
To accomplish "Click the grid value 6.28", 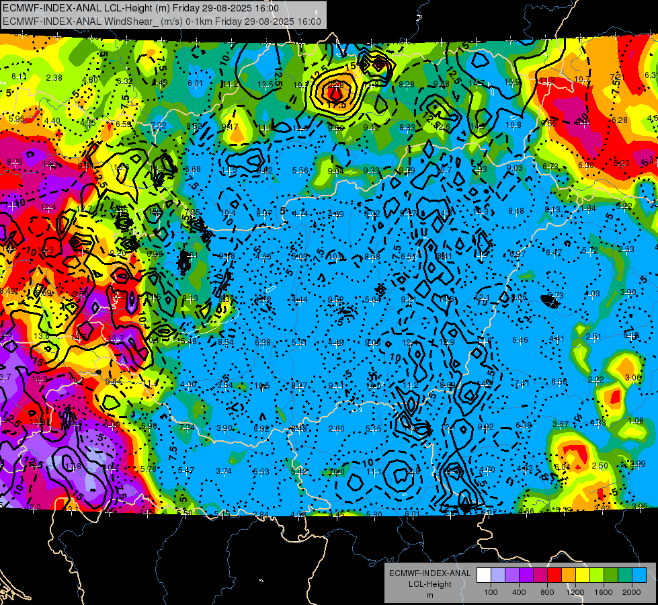I will (620, 120).
